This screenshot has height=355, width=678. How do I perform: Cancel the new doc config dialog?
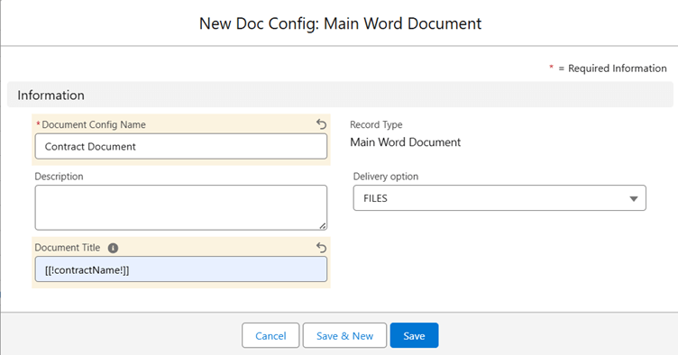pos(270,335)
